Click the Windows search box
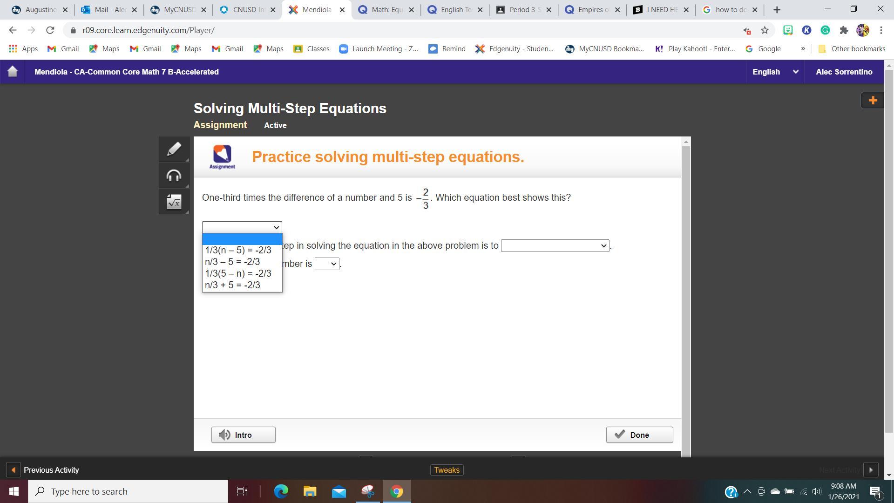Viewport: 894px width, 503px height. (128, 491)
